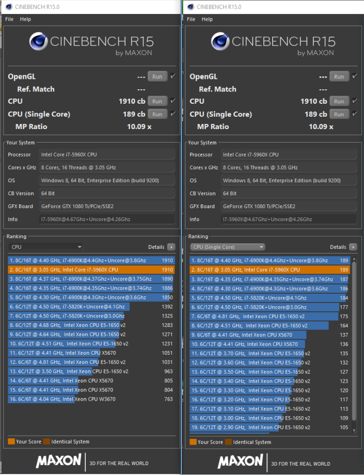Select rank 7 i7-5820K entry scoring 1325

91,316
